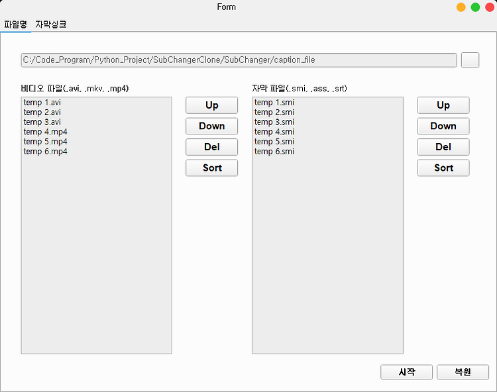Select temp 4.mp4 in video list
The height and width of the screenshot is (392, 497).
[96, 132]
